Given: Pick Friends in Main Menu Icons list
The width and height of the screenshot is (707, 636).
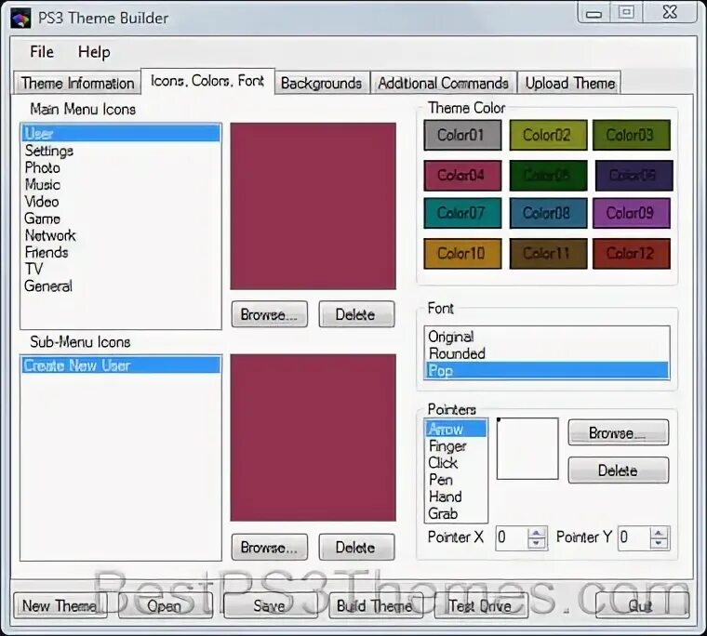Looking at the screenshot, I should coord(121,252).
